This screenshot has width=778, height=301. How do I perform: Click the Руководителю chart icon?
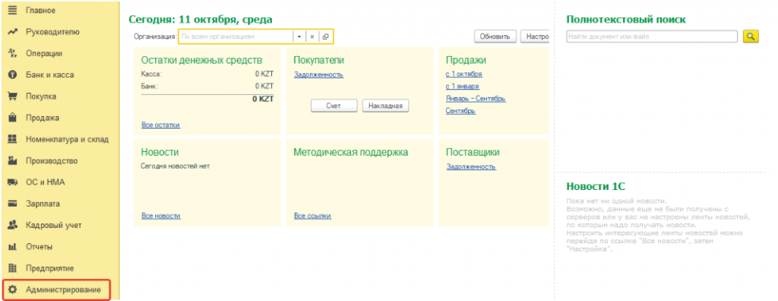[12, 32]
